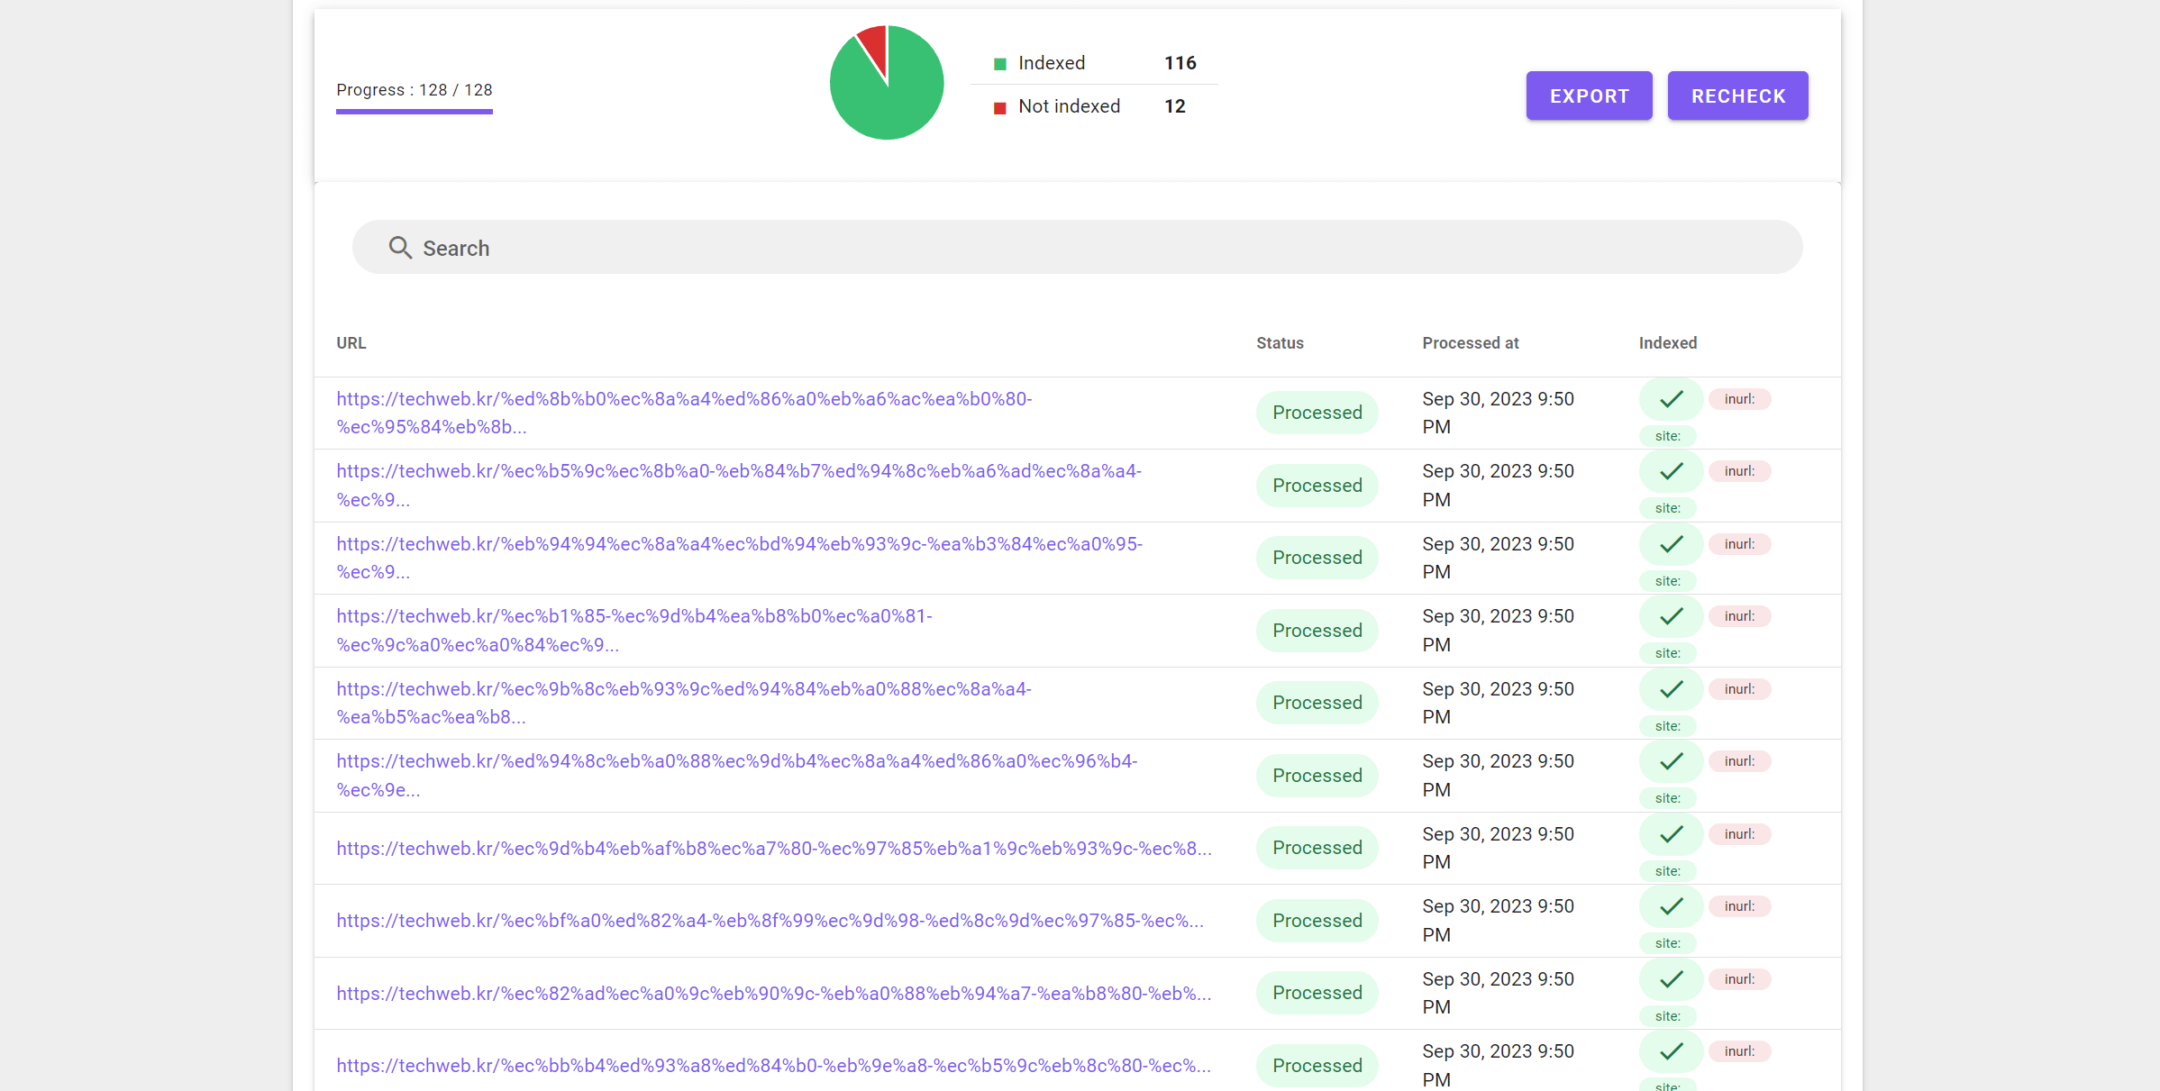Click the inurl: chip in %ec%b1%85 row
Screen dimensions: 2160x1091
1739,616
